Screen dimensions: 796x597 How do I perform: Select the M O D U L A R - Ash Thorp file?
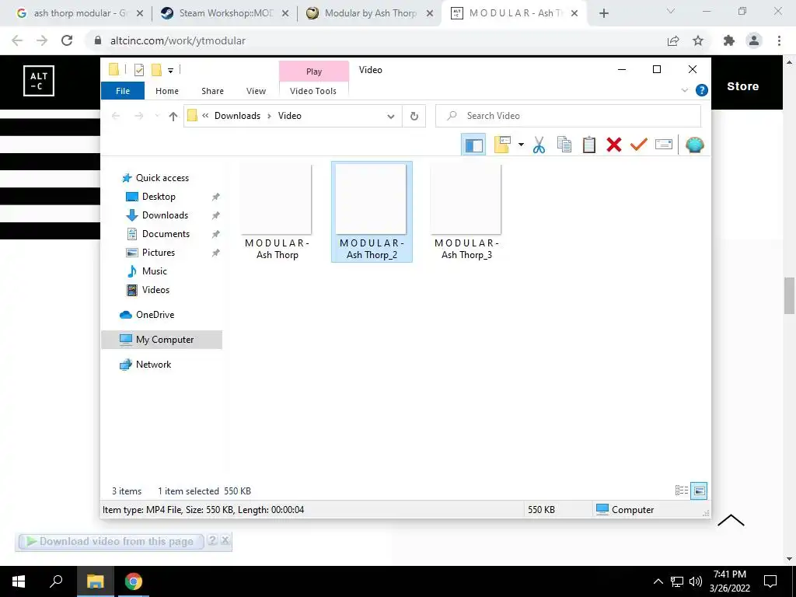point(278,211)
